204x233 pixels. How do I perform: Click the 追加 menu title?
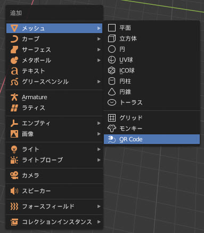coord(16,13)
